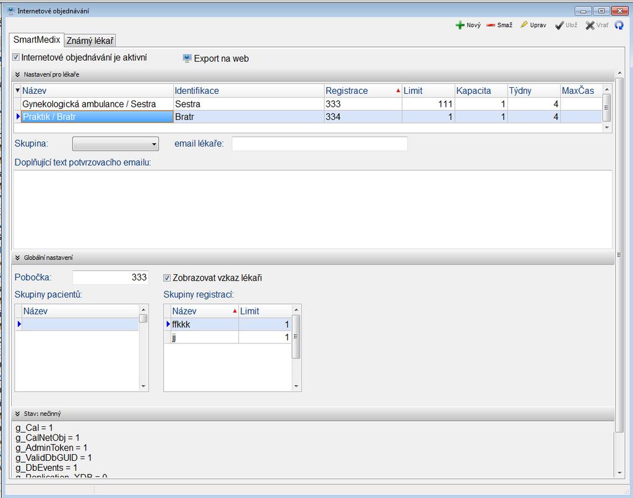Image resolution: width=633 pixels, height=498 pixels.
Task: Click the Smaž (delete) red minus icon
Action: [x=491, y=25]
